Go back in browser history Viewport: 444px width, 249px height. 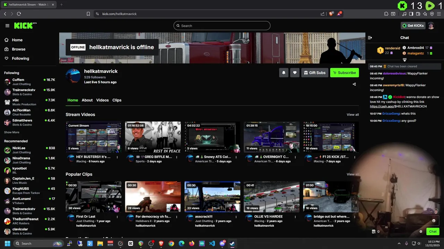tap(5, 14)
